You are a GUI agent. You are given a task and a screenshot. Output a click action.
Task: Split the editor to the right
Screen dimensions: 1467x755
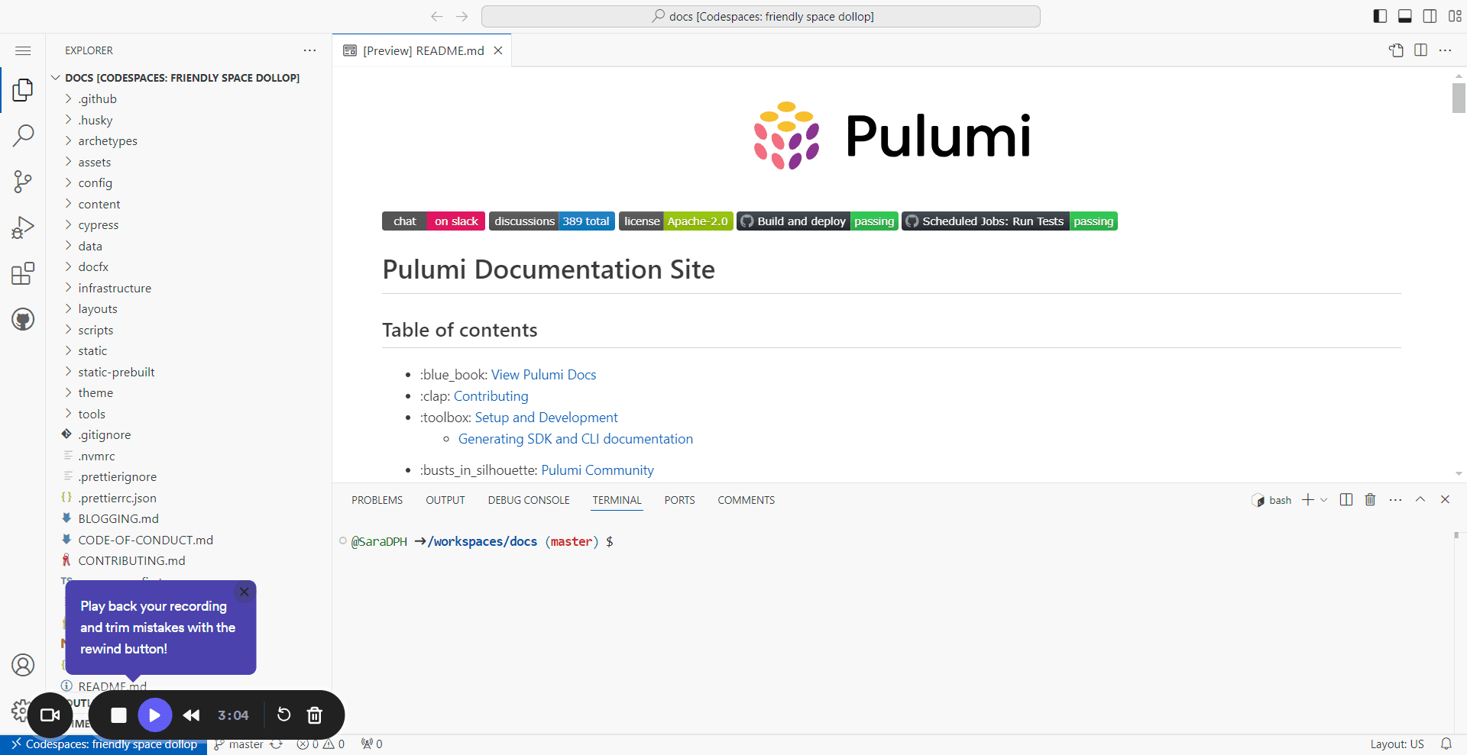coord(1421,50)
